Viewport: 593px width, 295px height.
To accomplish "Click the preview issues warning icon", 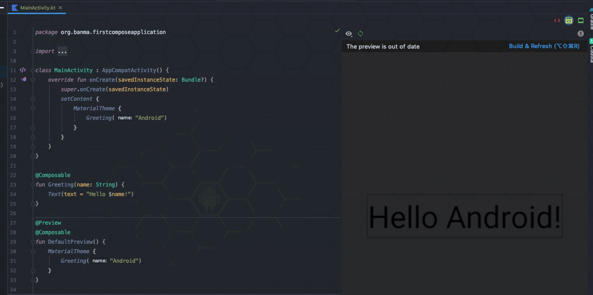I will (x=580, y=34).
